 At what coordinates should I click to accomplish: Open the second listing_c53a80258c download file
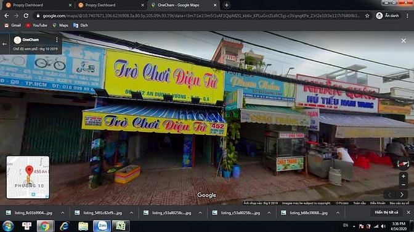(x=237, y=213)
